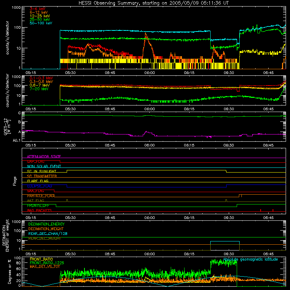Click the 0.8-7 MeV legend label
Image resolution: width=290 pixels, height=290 pixels.
click(40, 85)
